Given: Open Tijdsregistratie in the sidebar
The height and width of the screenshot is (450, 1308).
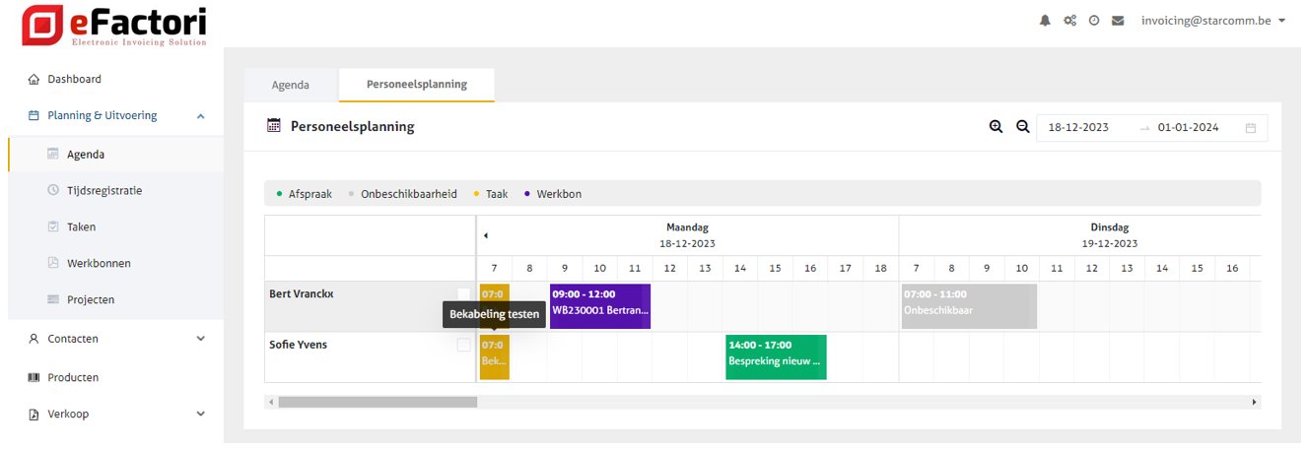Looking at the screenshot, I should [x=104, y=191].
